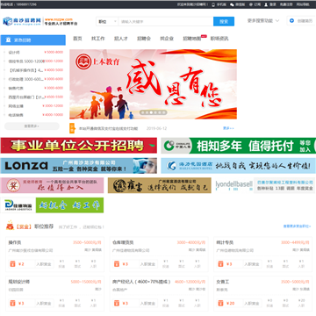Image resolution: width=316 pixels, height=316 pixels.
Task: Click the keyword search input field
Action: [166, 21]
